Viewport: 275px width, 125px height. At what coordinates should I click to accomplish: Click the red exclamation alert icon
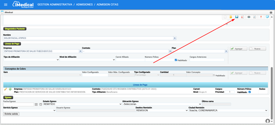(x=261, y=17)
